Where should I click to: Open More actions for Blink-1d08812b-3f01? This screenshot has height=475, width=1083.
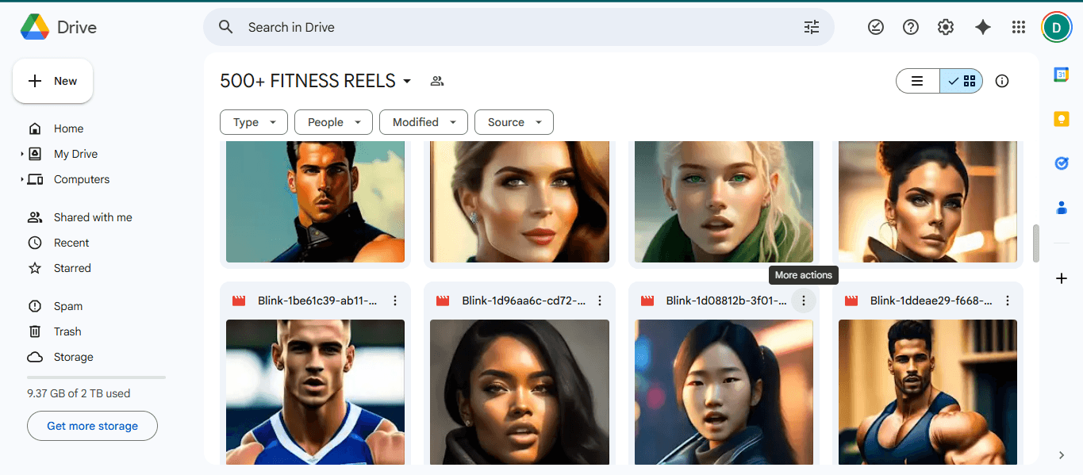tap(804, 301)
